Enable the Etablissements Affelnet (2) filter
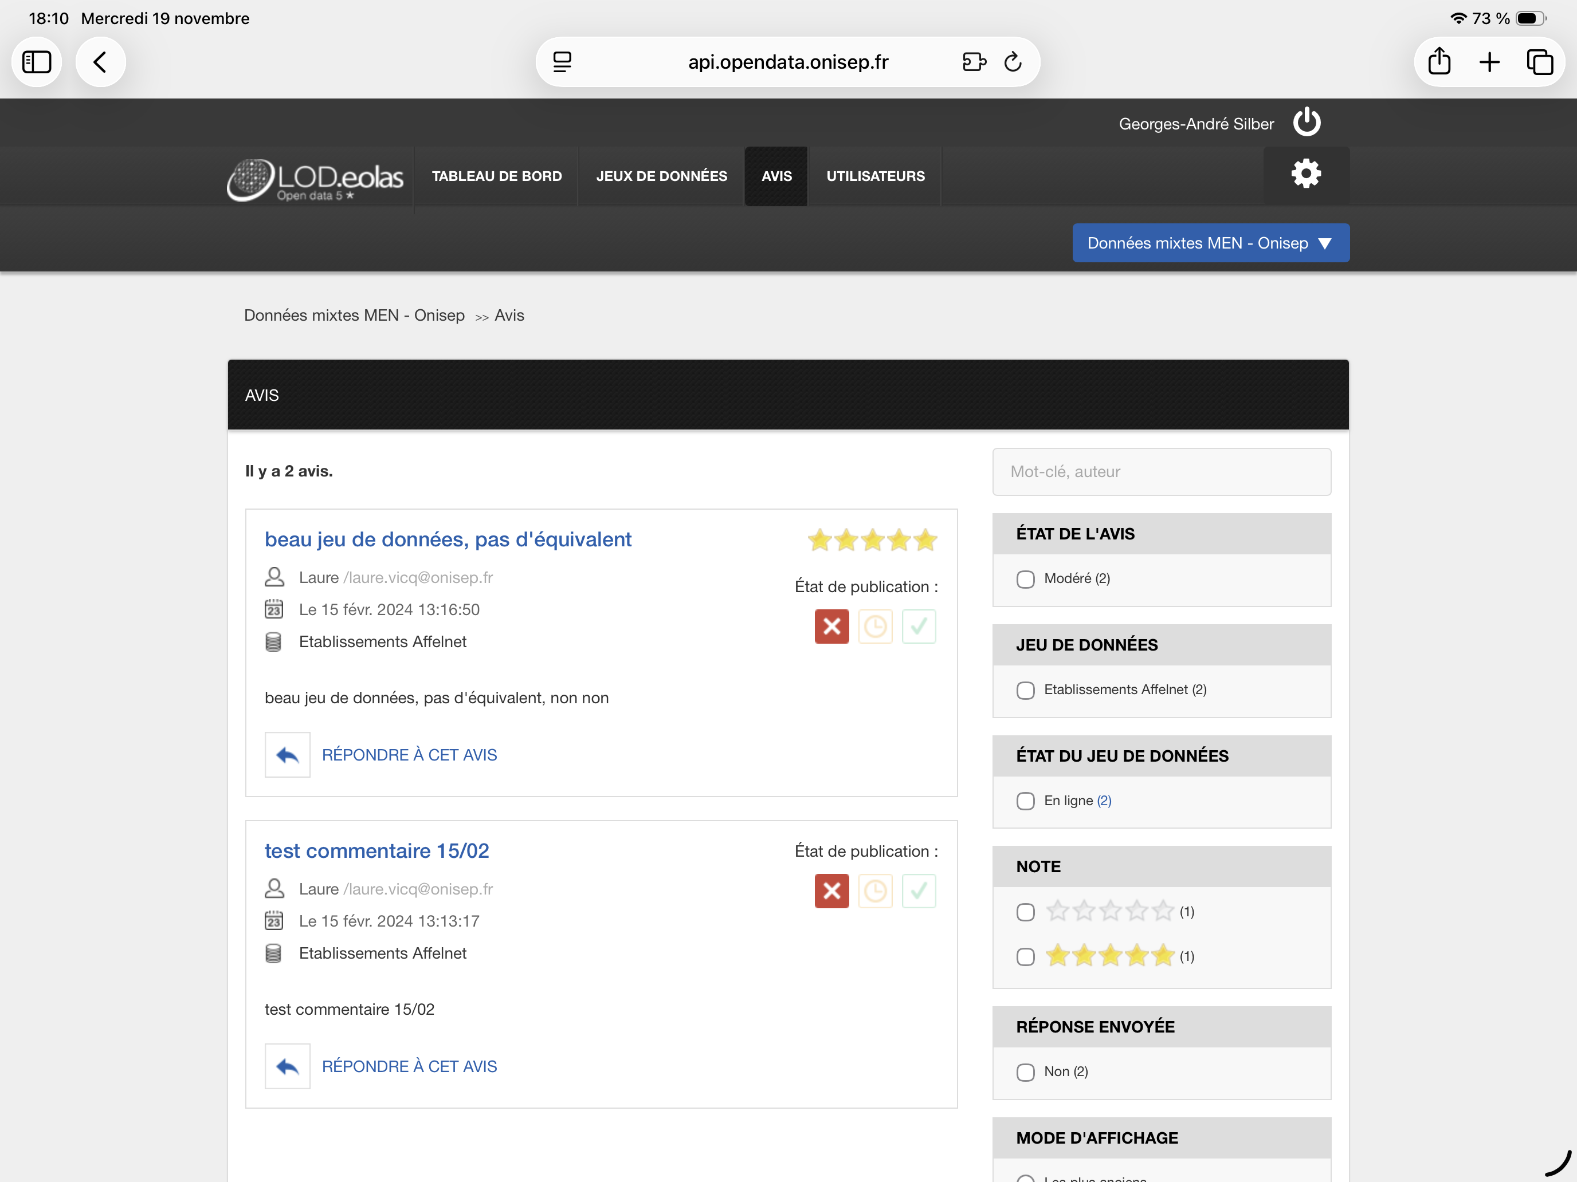The image size is (1577, 1182). 1025,691
